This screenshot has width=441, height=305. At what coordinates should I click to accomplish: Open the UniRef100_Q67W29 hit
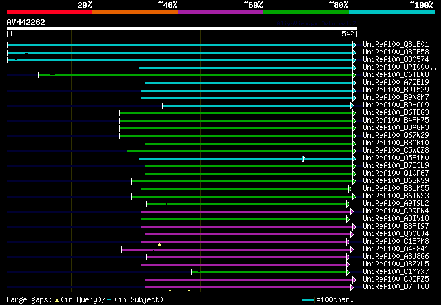(x=396, y=136)
